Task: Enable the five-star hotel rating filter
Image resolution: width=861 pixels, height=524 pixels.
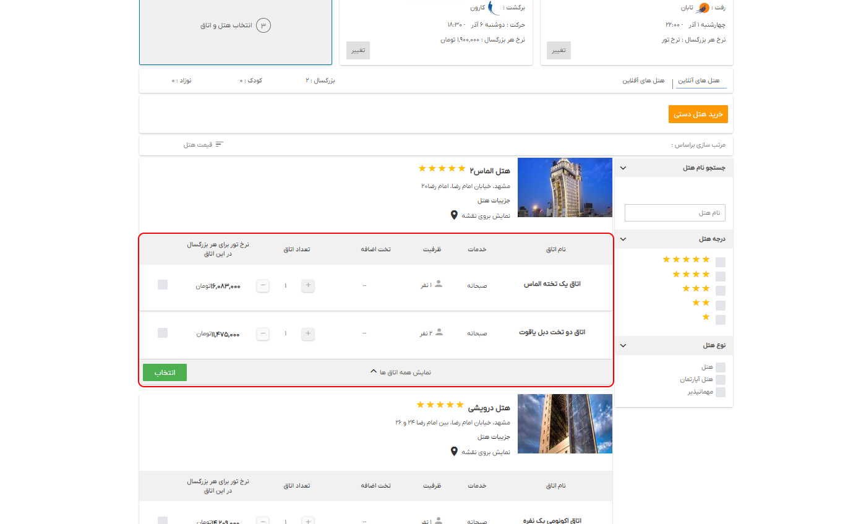Action: coord(720,262)
